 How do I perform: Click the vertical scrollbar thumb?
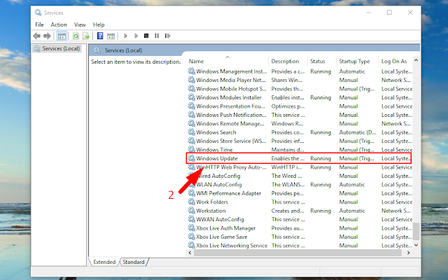416,232
